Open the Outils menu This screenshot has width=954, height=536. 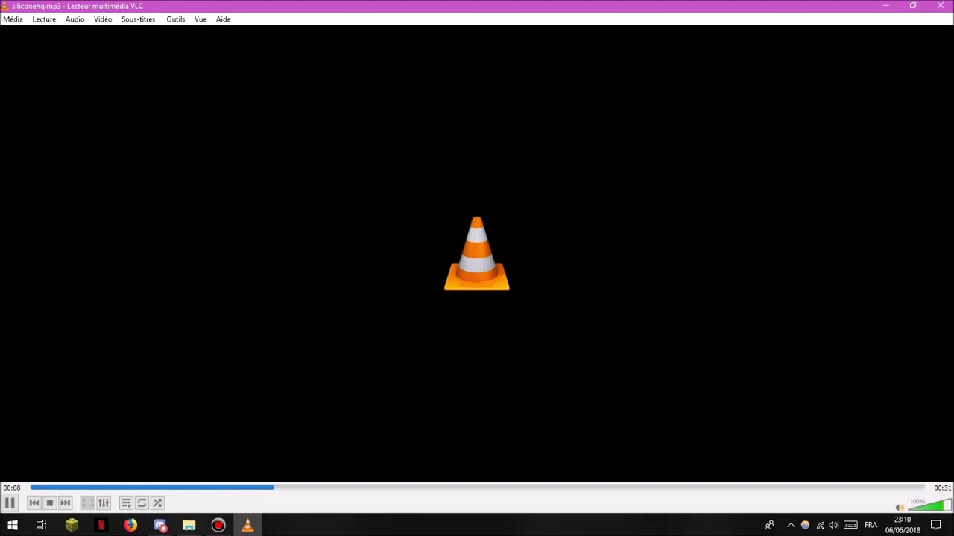(176, 19)
